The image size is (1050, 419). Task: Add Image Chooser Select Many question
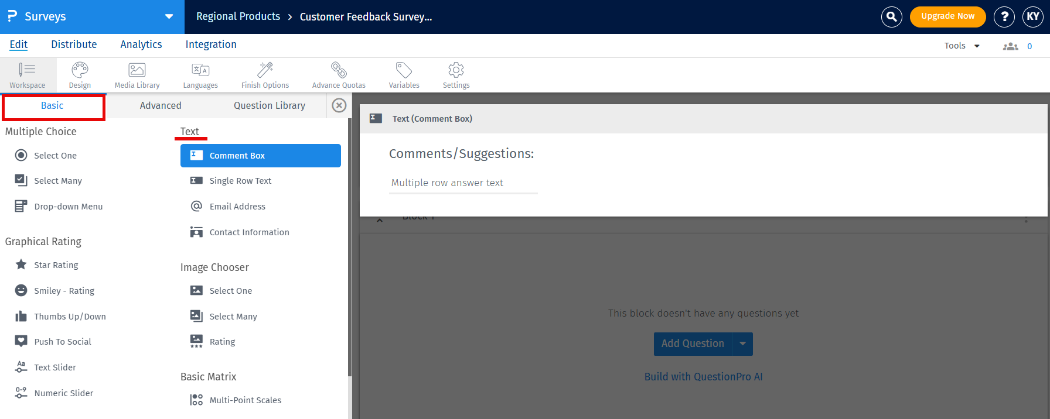point(223,317)
